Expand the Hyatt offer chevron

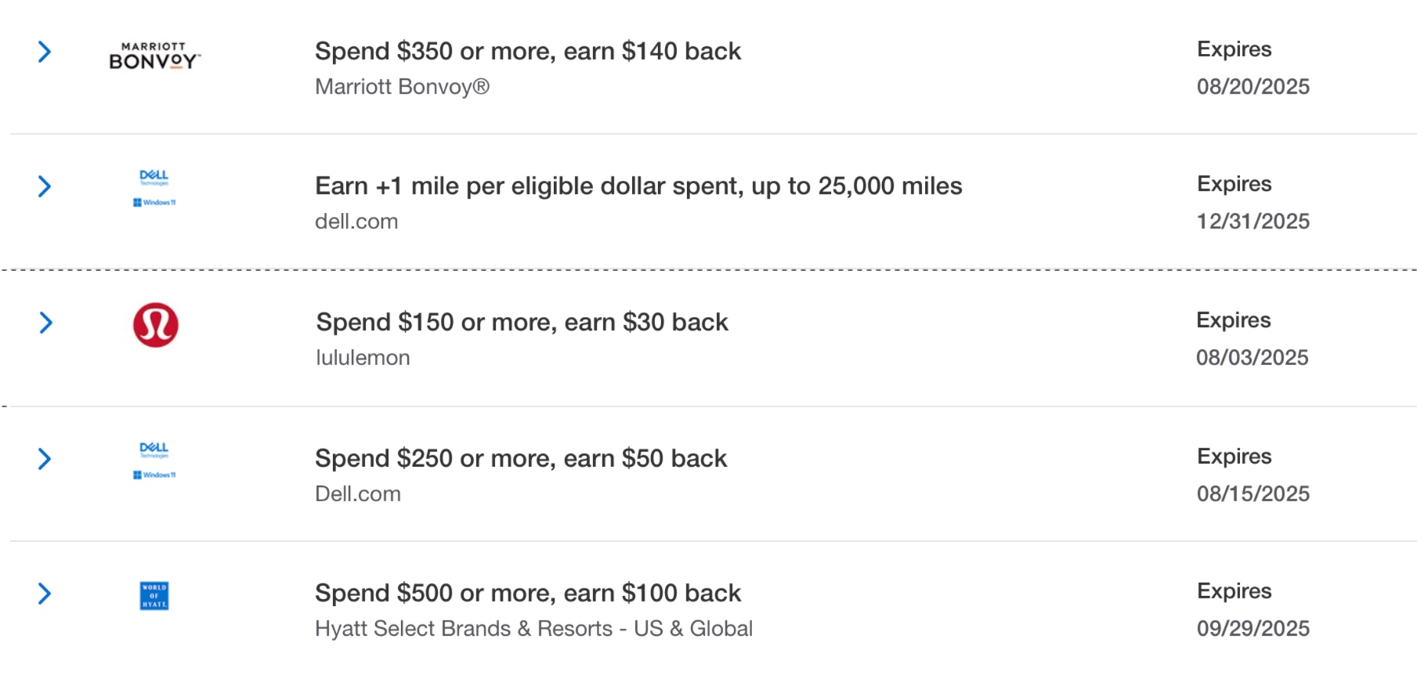[x=45, y=594]
